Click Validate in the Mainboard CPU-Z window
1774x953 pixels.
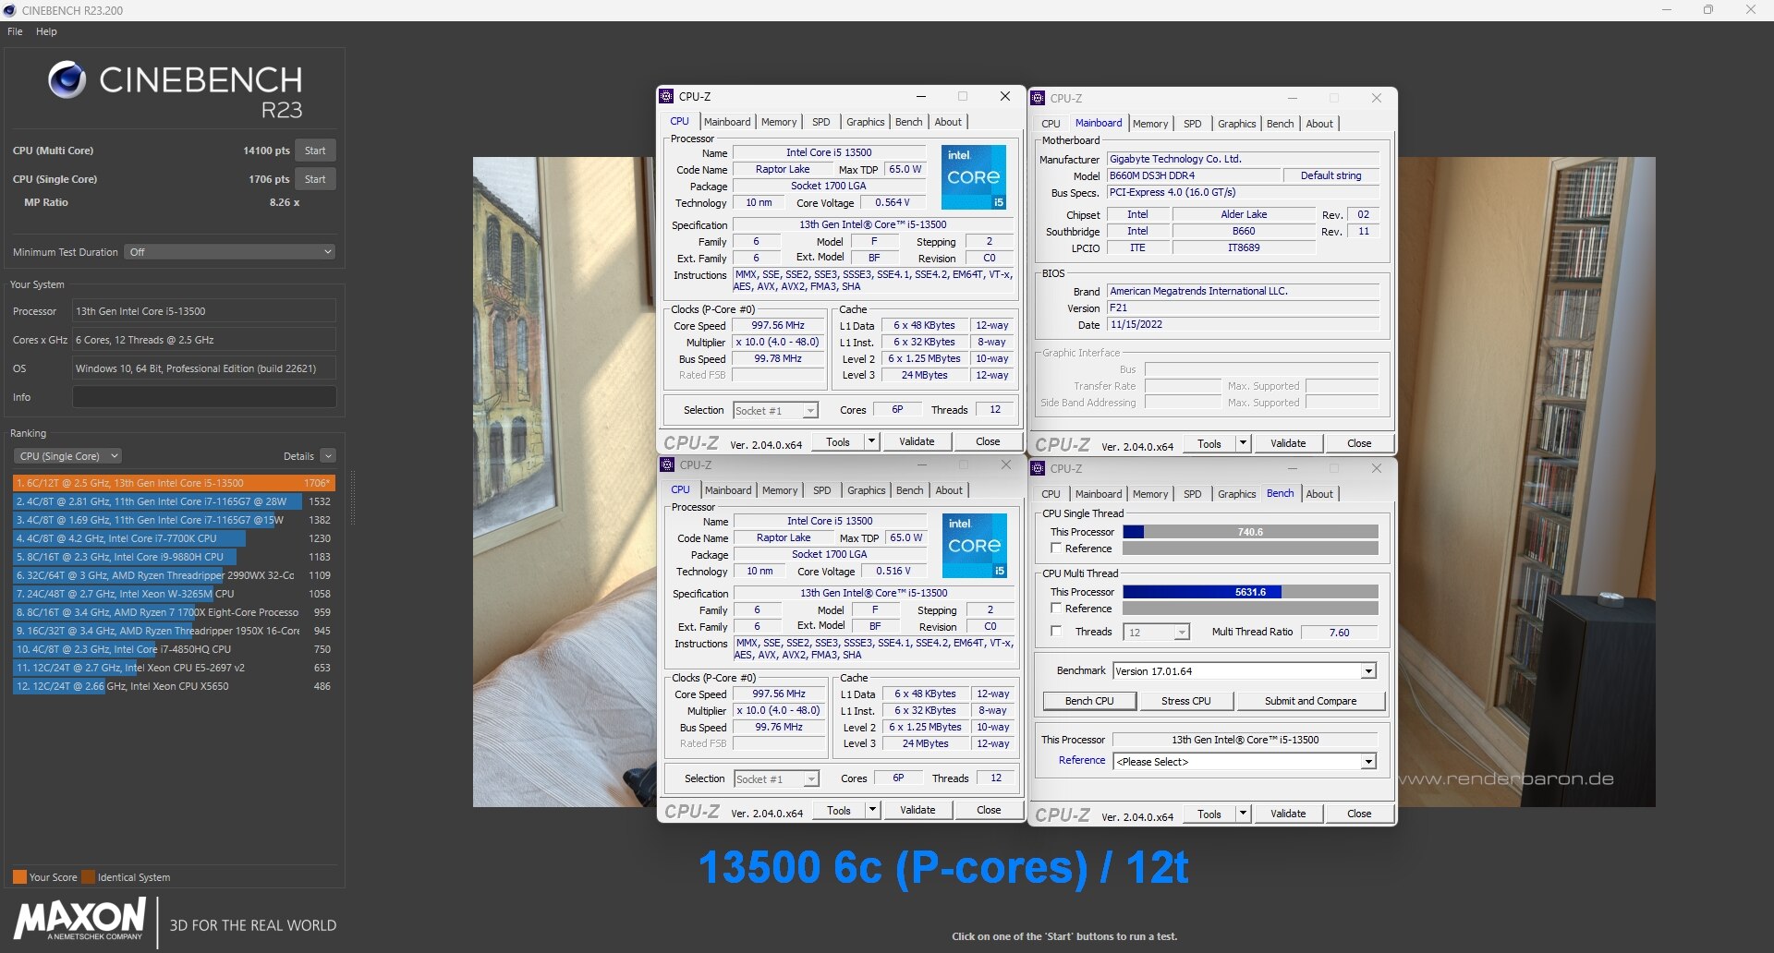pos(1287,443)
